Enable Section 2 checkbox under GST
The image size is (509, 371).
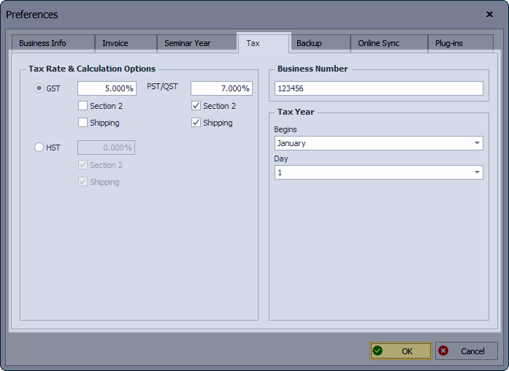pos(83,105)
